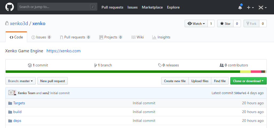274x128 pixels.
Task: Click the Targets folder icon
Action: pos(10,103)
